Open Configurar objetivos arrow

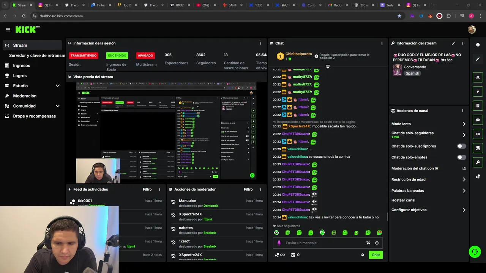[464, 210]
